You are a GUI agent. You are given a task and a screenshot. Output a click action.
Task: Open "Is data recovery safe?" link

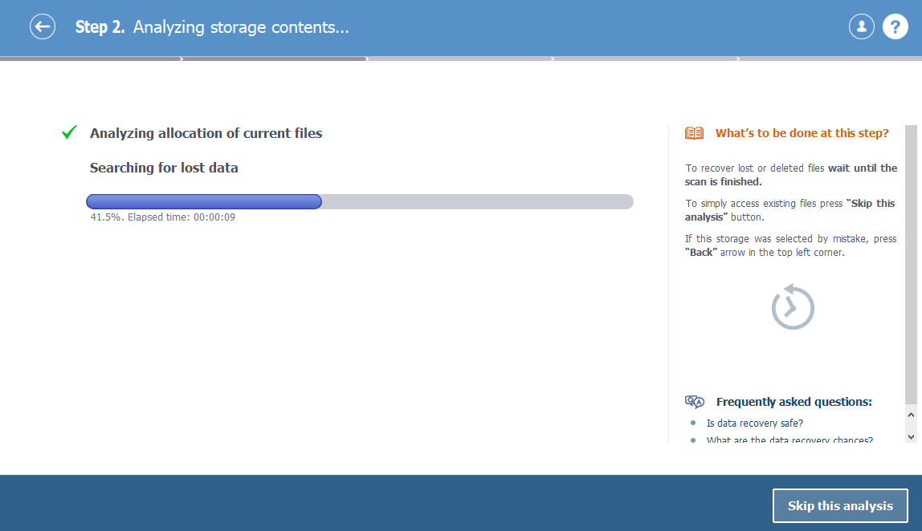coord(754,423)
